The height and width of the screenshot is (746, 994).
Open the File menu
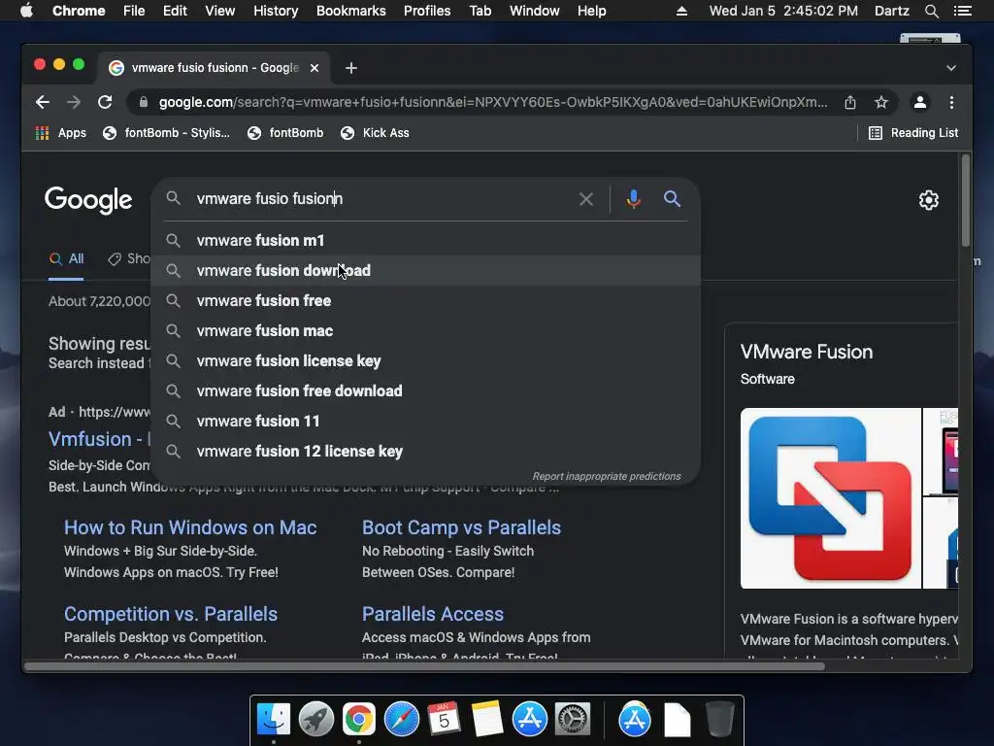click(134, 11)
